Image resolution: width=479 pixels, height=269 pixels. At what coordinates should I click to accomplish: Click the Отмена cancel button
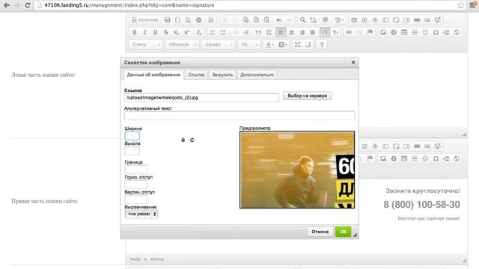pos(320,232)
